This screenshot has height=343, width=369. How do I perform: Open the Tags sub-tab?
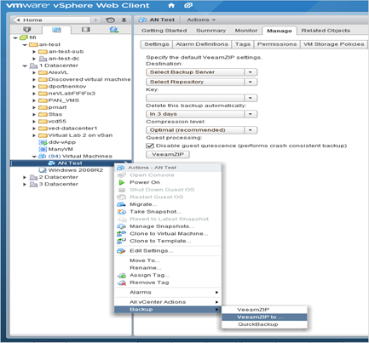[x=243, y=44]
